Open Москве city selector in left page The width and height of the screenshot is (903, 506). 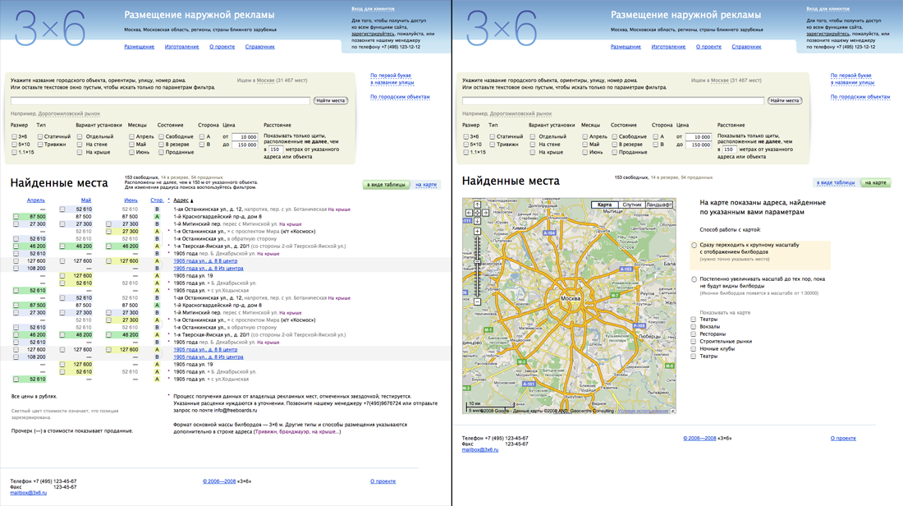pyautogui.click(x=265, y=80)
